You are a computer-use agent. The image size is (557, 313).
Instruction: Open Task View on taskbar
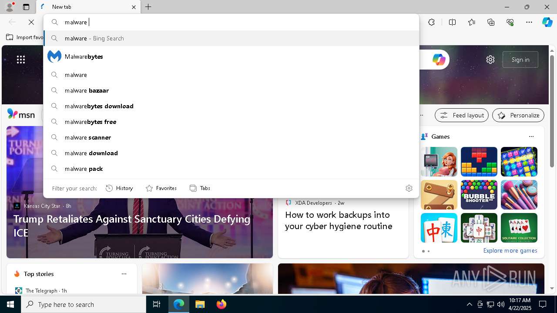point(157,304)
